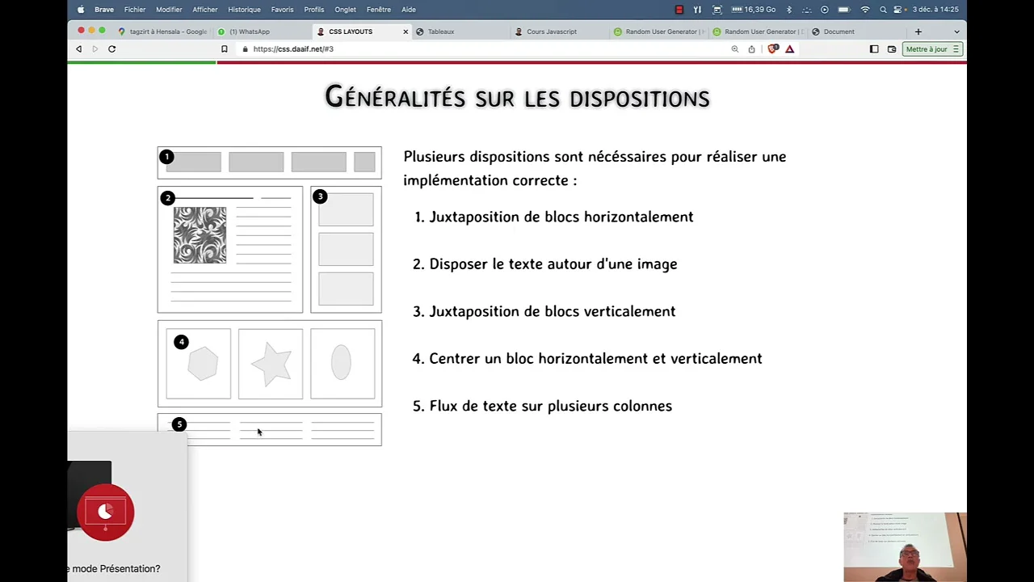Viewport: 1034px width, 582px height.
Task: Close the CSS LAYOUTS tab
Action: (x=406, y=32)
